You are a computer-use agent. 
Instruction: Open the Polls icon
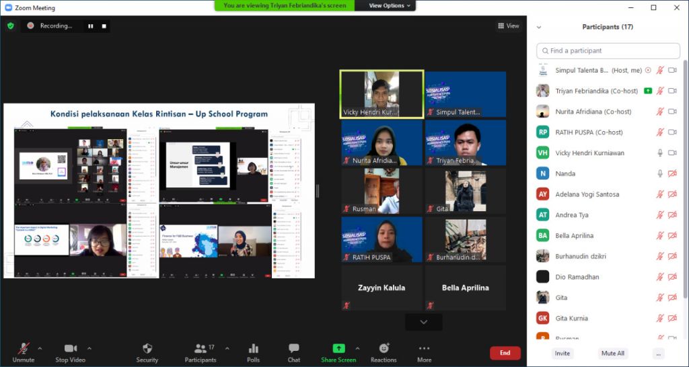(x=253, y=349)
